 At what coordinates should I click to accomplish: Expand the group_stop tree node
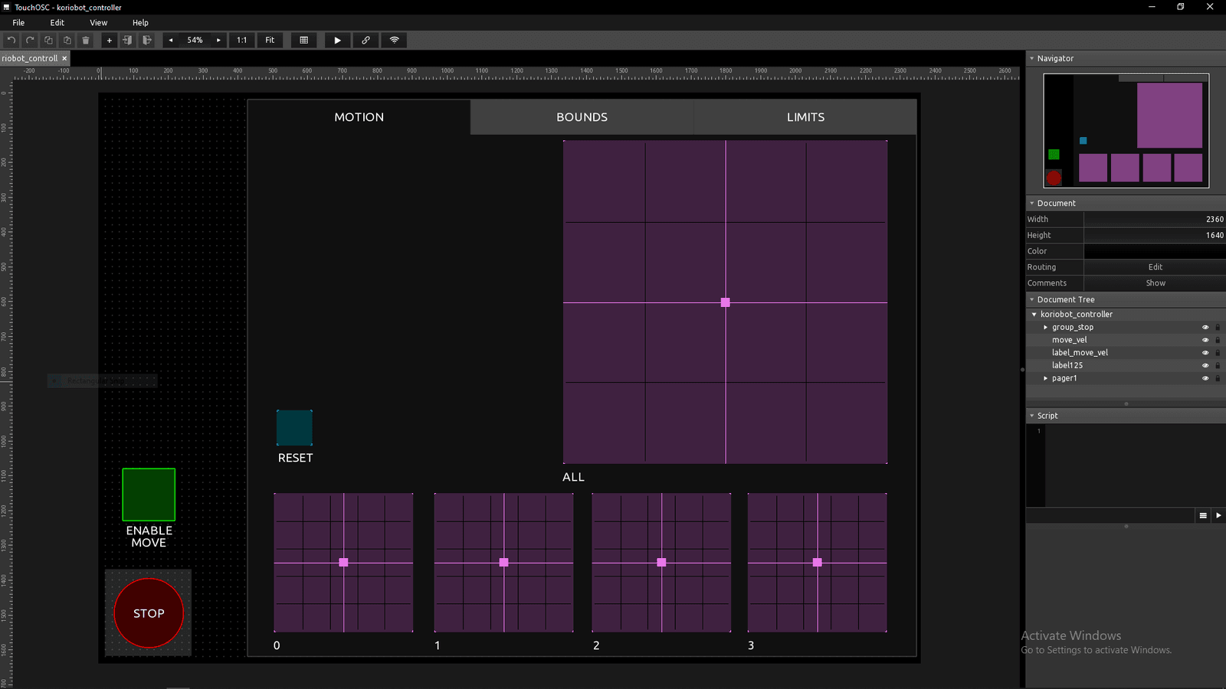click(x=1045, y=327)
